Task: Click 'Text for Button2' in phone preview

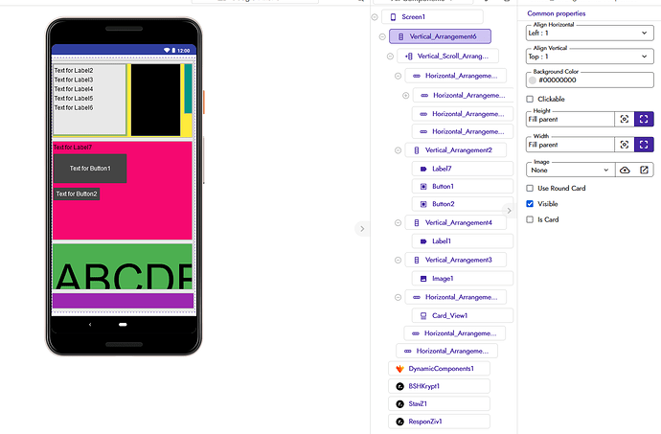Action: (76, 194)
